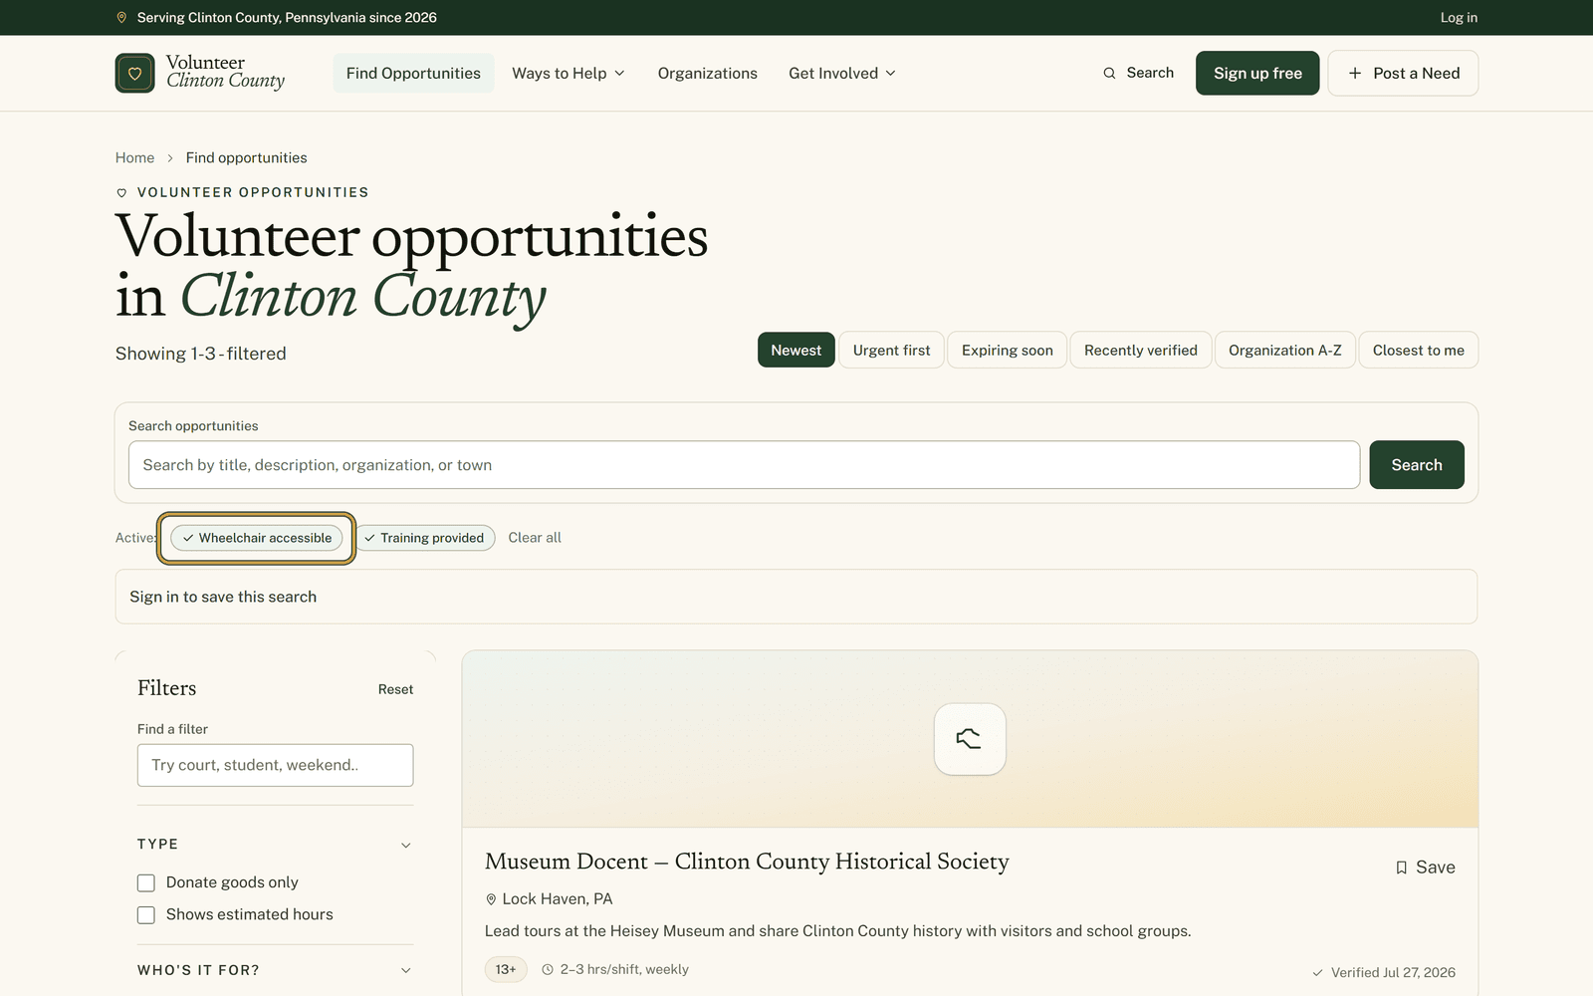Click Clear all active filters link
The height and width of the screenshot is (996, 1593).
click(x=535, y=538)
